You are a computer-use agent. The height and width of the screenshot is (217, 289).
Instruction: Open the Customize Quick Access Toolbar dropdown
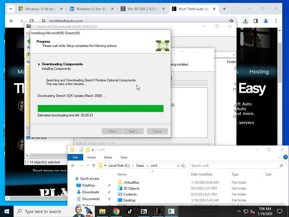tap(93, 150)
